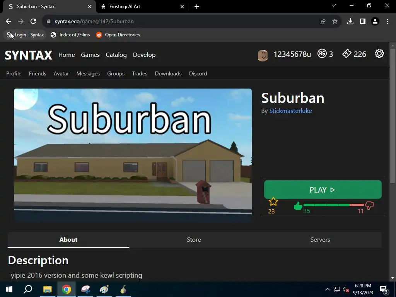Click the address bar URL
The image size is (396, 297).
[x=94, y=22]
